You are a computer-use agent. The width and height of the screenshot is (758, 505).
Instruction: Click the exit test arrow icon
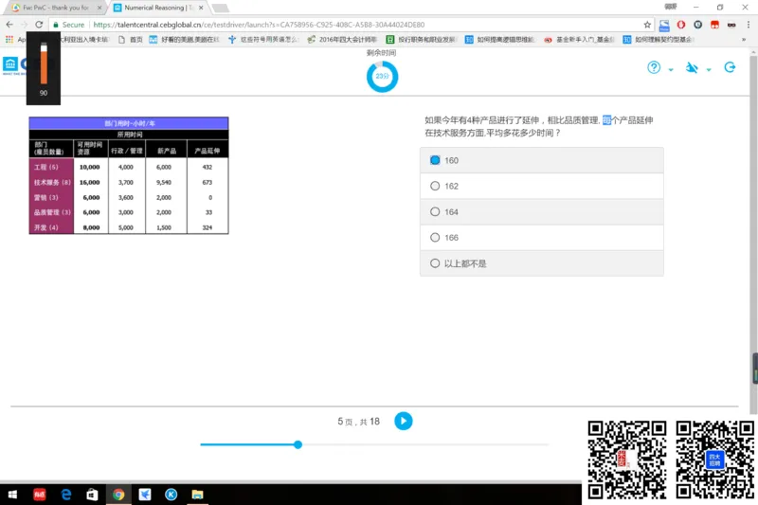click(730, 67)
